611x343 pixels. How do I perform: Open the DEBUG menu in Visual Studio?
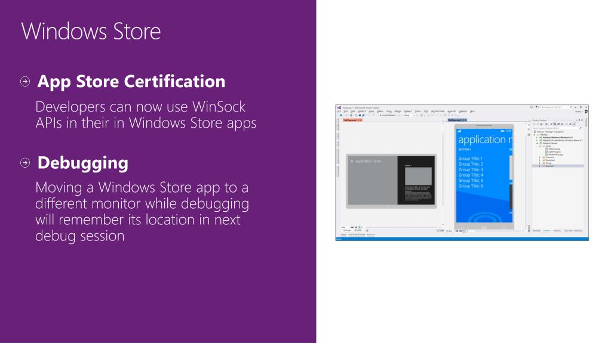click(x=380, y=112)
